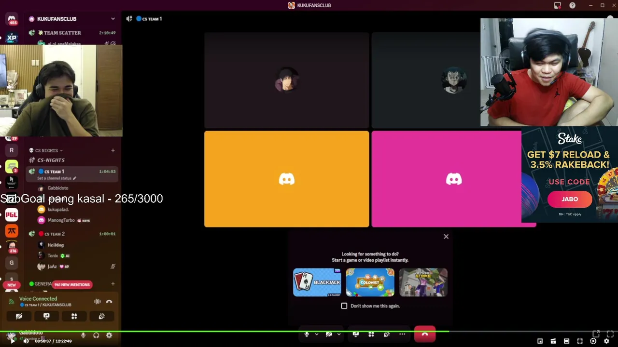The image size is (618, 347).
Task: Toggle microphone in the call control bar
Action: point(307,334)
